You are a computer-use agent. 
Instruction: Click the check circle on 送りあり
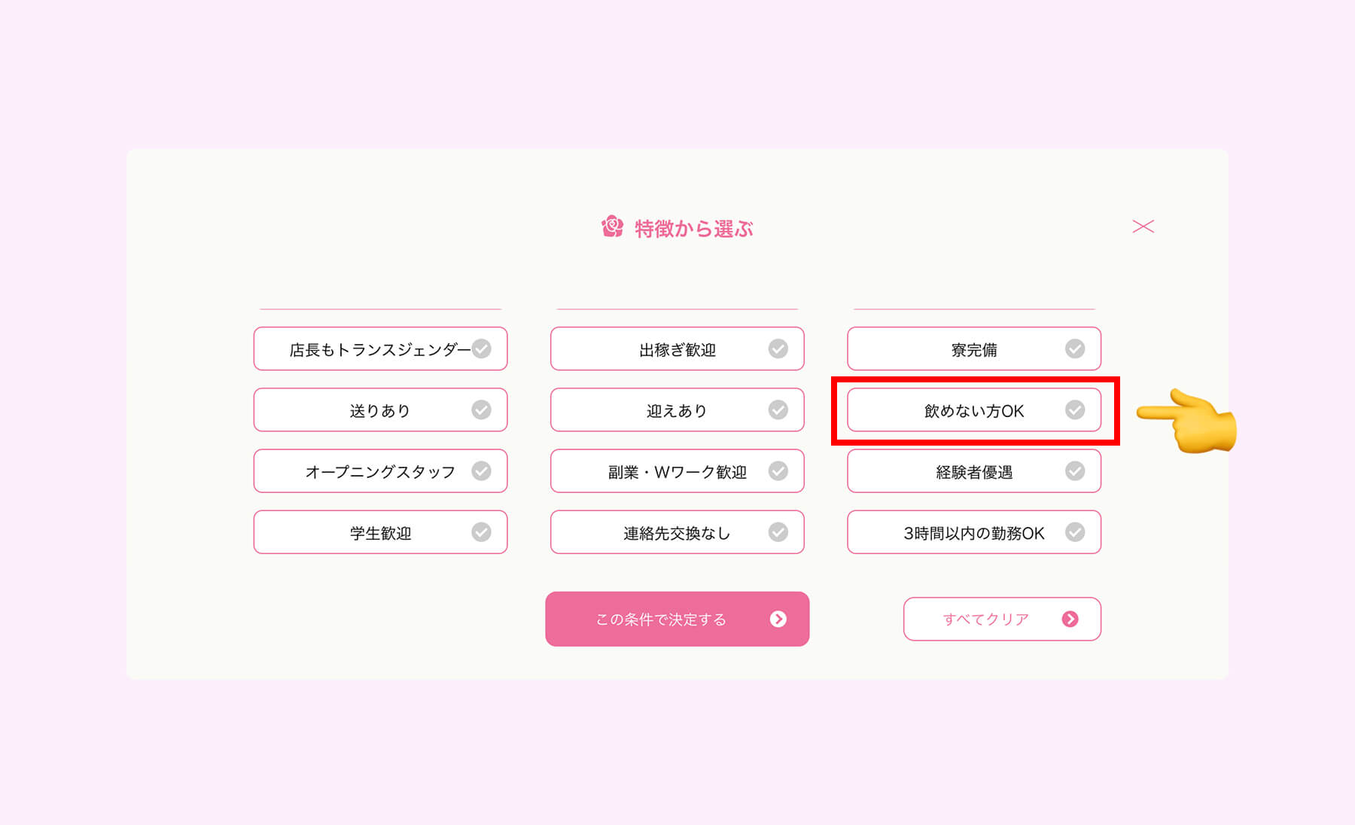click(x=482, y=409)
